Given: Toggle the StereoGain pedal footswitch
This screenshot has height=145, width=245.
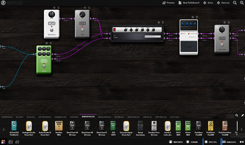Looking at the screenshot, I should pyautogui.click(x=222, y=45).
